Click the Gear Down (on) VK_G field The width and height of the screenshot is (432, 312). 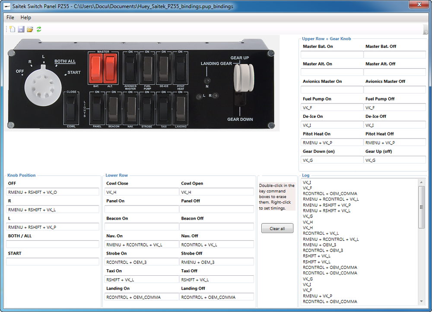point(332,160)
